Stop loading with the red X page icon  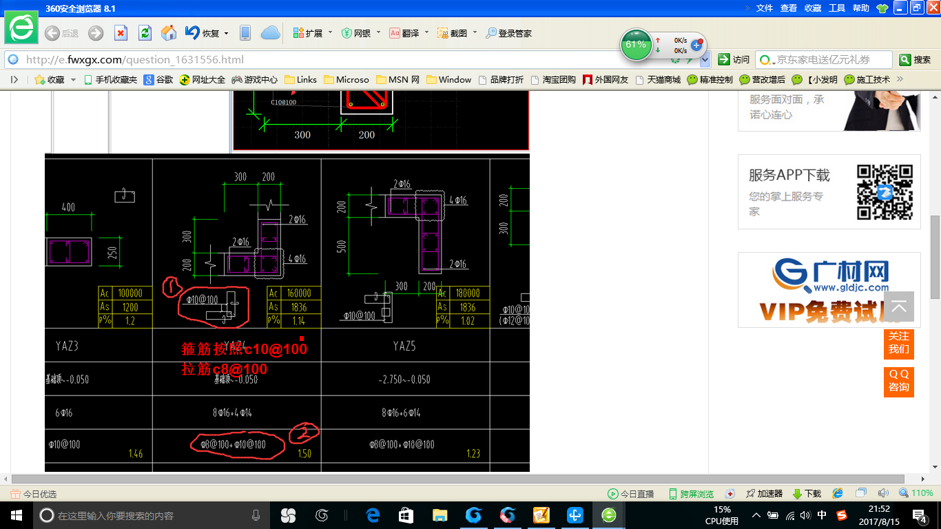(121, 33)
